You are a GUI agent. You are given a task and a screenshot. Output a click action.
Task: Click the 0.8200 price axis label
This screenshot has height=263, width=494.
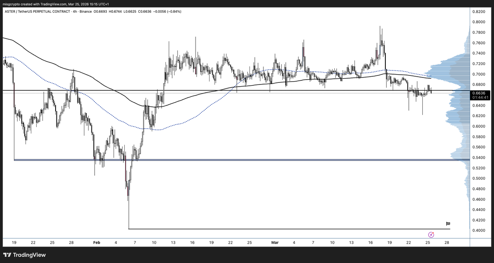(x=478, y=12)
